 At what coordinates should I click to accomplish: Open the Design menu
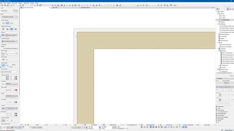pos(9,3)
